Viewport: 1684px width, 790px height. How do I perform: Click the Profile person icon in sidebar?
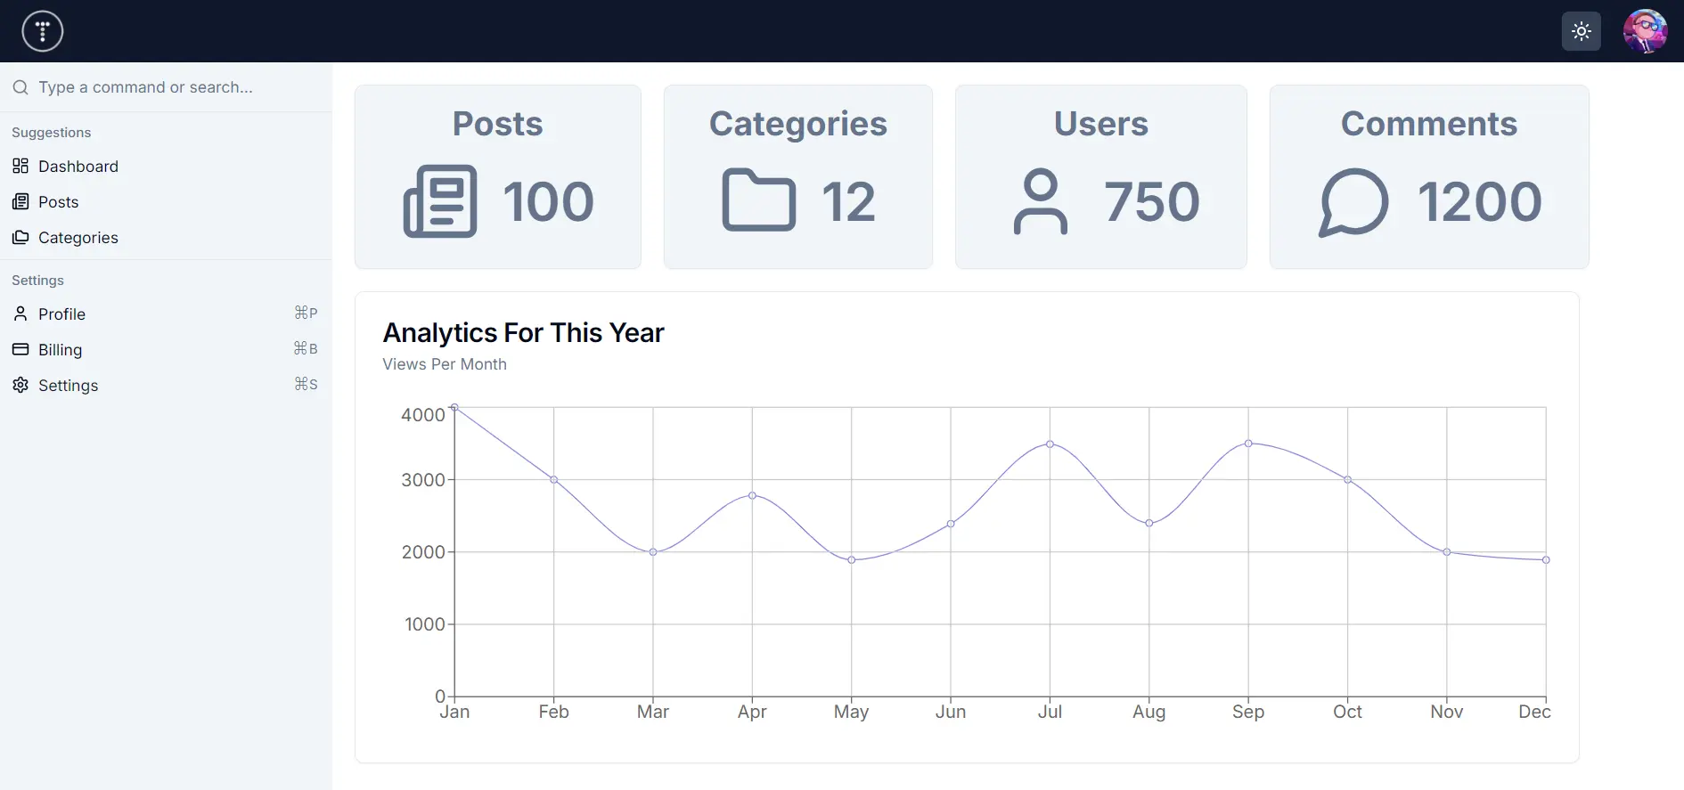[20, 314]
